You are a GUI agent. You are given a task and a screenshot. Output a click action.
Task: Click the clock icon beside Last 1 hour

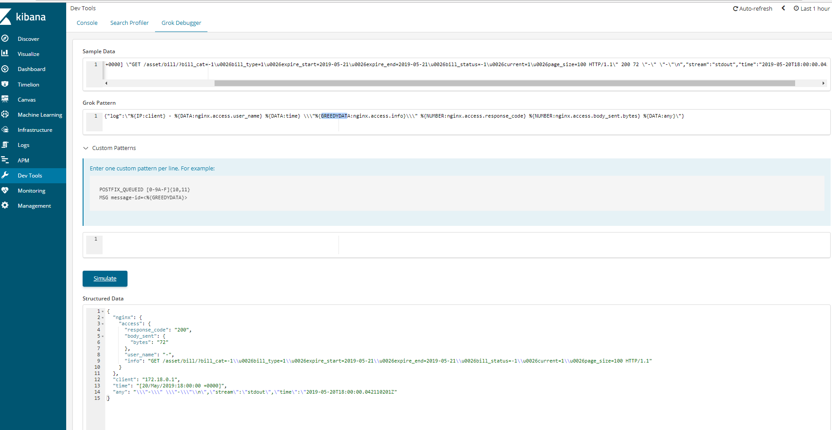[x=796, y=8]
